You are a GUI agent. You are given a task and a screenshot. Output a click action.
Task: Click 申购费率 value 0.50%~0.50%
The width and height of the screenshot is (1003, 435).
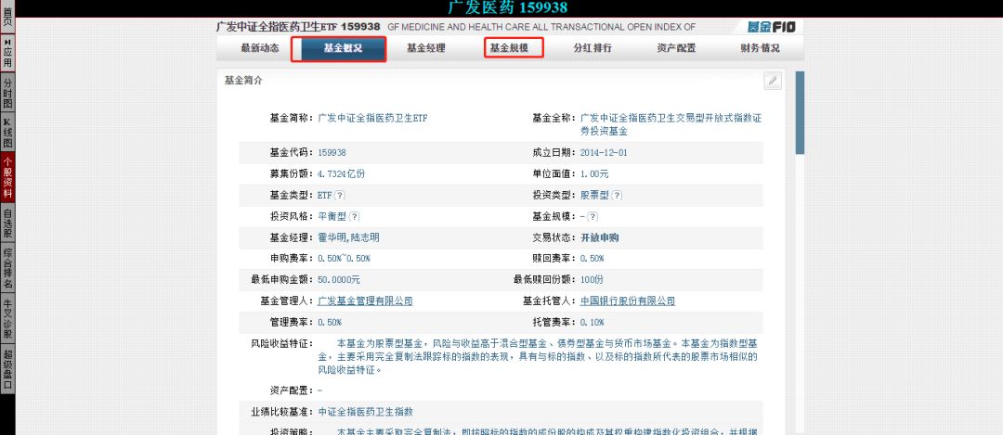tap(345, 259)
